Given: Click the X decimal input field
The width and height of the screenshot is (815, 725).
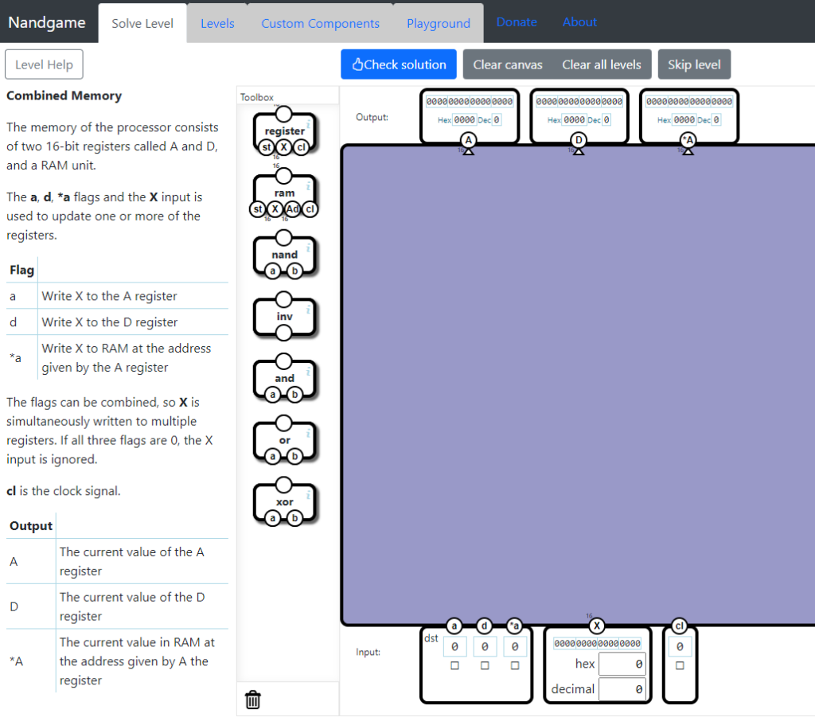Looking at the screenshot, I should (622, 689).
